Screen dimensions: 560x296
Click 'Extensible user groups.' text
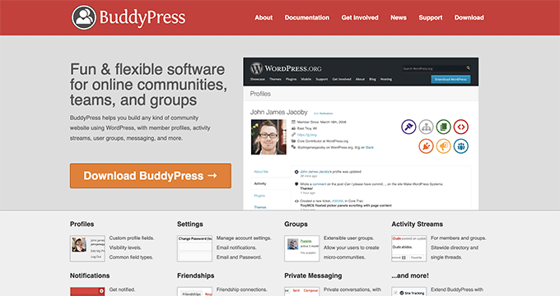349,238
